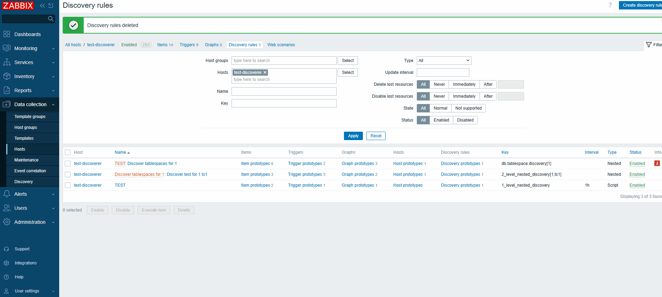Image resolution: width=662 pixels, height=297 pixels.
Task: Open the Type dropdown in filter
Action: (x=444, y=61)
